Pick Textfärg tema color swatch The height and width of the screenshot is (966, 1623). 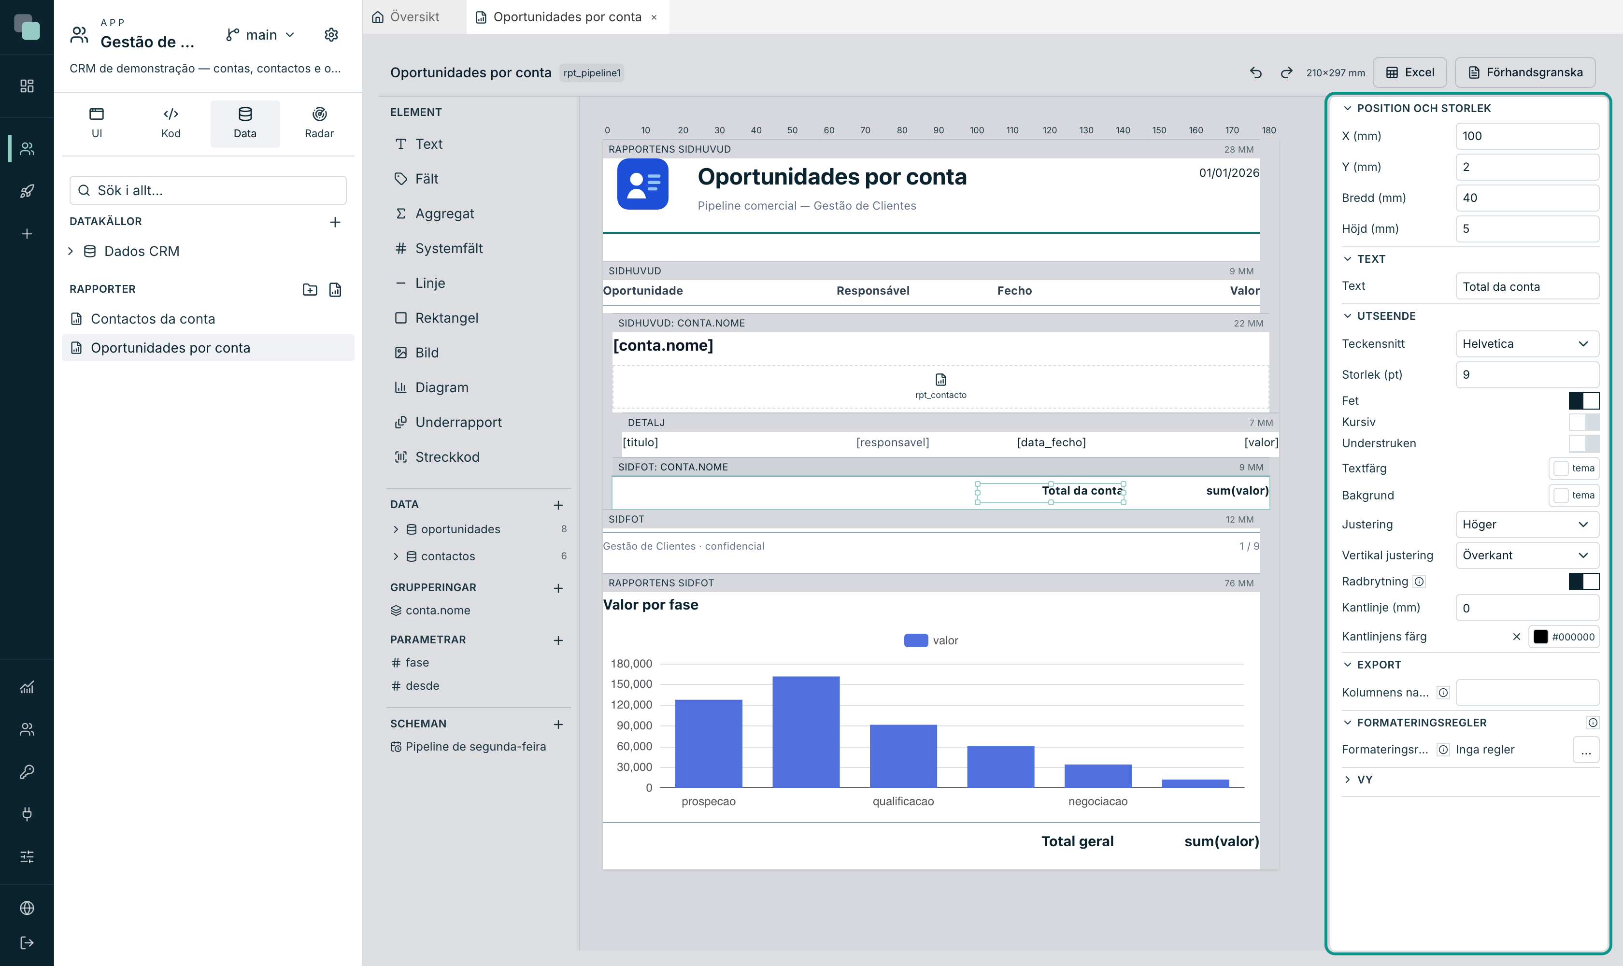pos(1574,468)
